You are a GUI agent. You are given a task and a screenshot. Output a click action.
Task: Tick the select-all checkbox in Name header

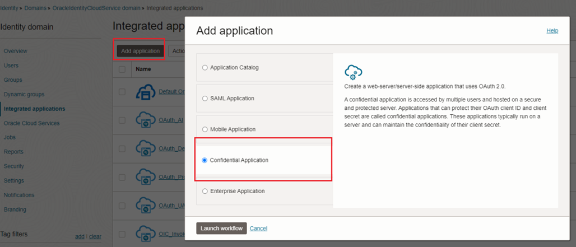click(x=122, y=69)
